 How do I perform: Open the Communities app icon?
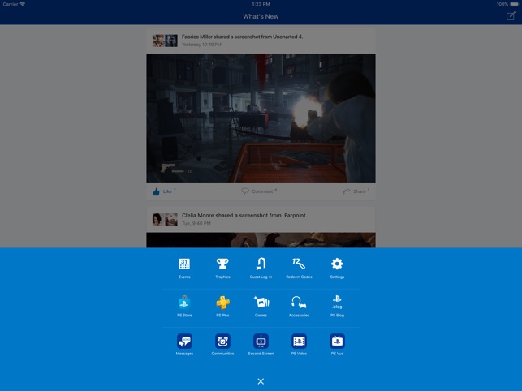pyautogui.click(x=222, y=341)
